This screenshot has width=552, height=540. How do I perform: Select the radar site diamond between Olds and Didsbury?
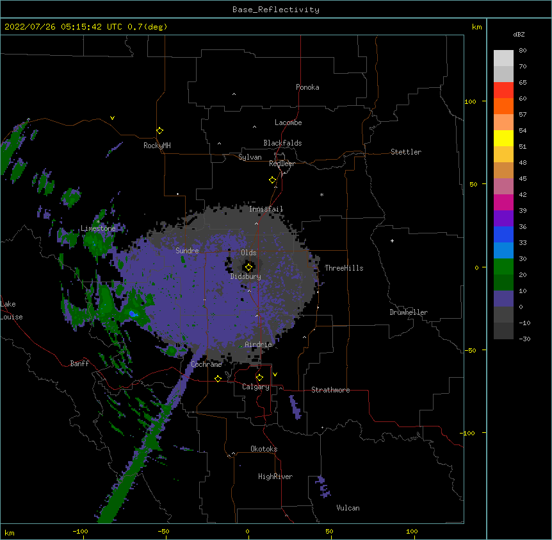click(x=248, y=267)
